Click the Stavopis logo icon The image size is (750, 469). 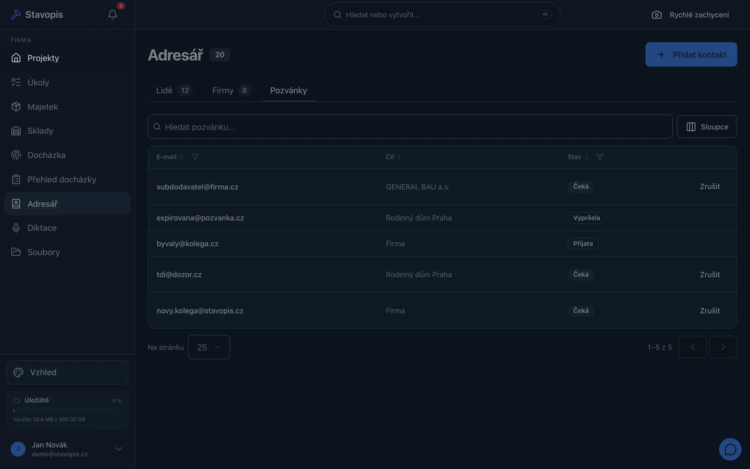16,15
